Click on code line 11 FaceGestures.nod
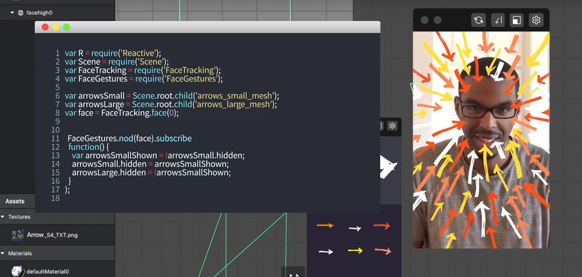 point(130,138)
